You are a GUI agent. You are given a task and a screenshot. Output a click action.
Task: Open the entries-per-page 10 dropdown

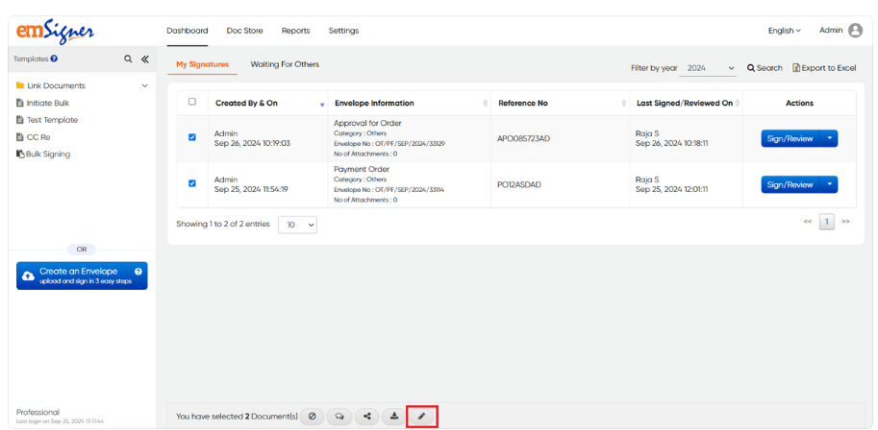point(297,225)
